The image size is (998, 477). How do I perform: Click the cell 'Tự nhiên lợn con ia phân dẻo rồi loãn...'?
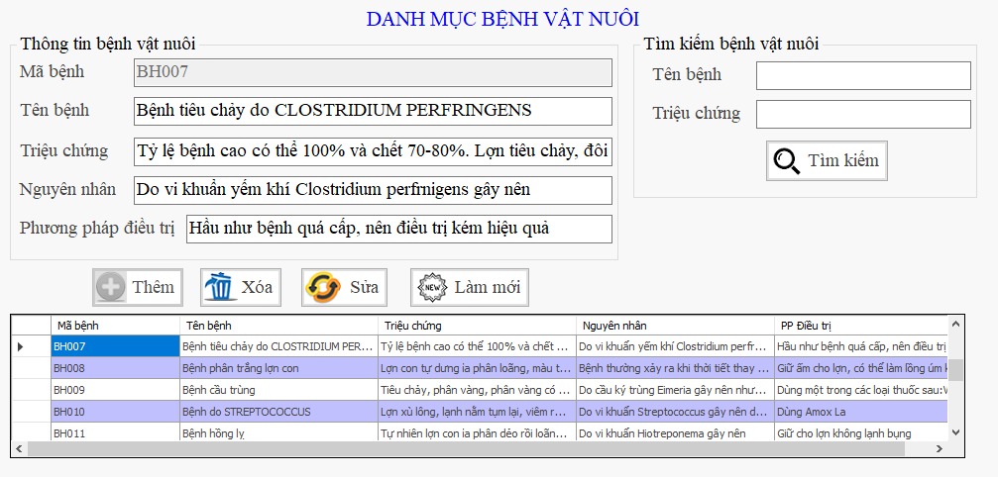tap(478, 432)
